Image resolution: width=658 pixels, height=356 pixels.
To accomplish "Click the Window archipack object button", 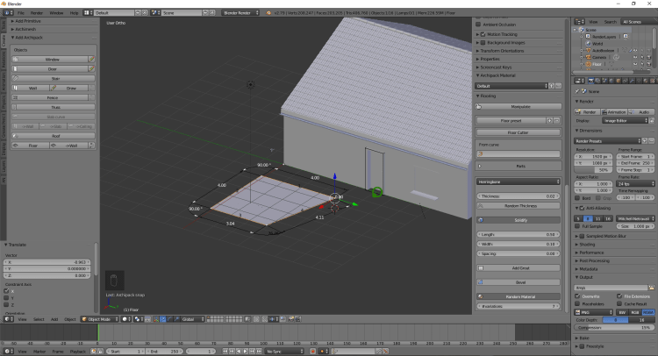I will (52, 59).
